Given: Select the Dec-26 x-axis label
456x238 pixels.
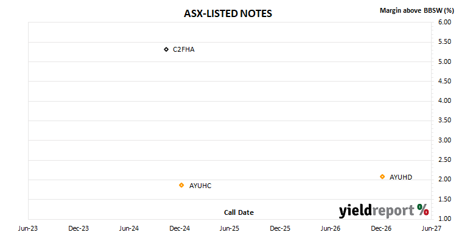Looking at the screenshot, I should 381,228.
